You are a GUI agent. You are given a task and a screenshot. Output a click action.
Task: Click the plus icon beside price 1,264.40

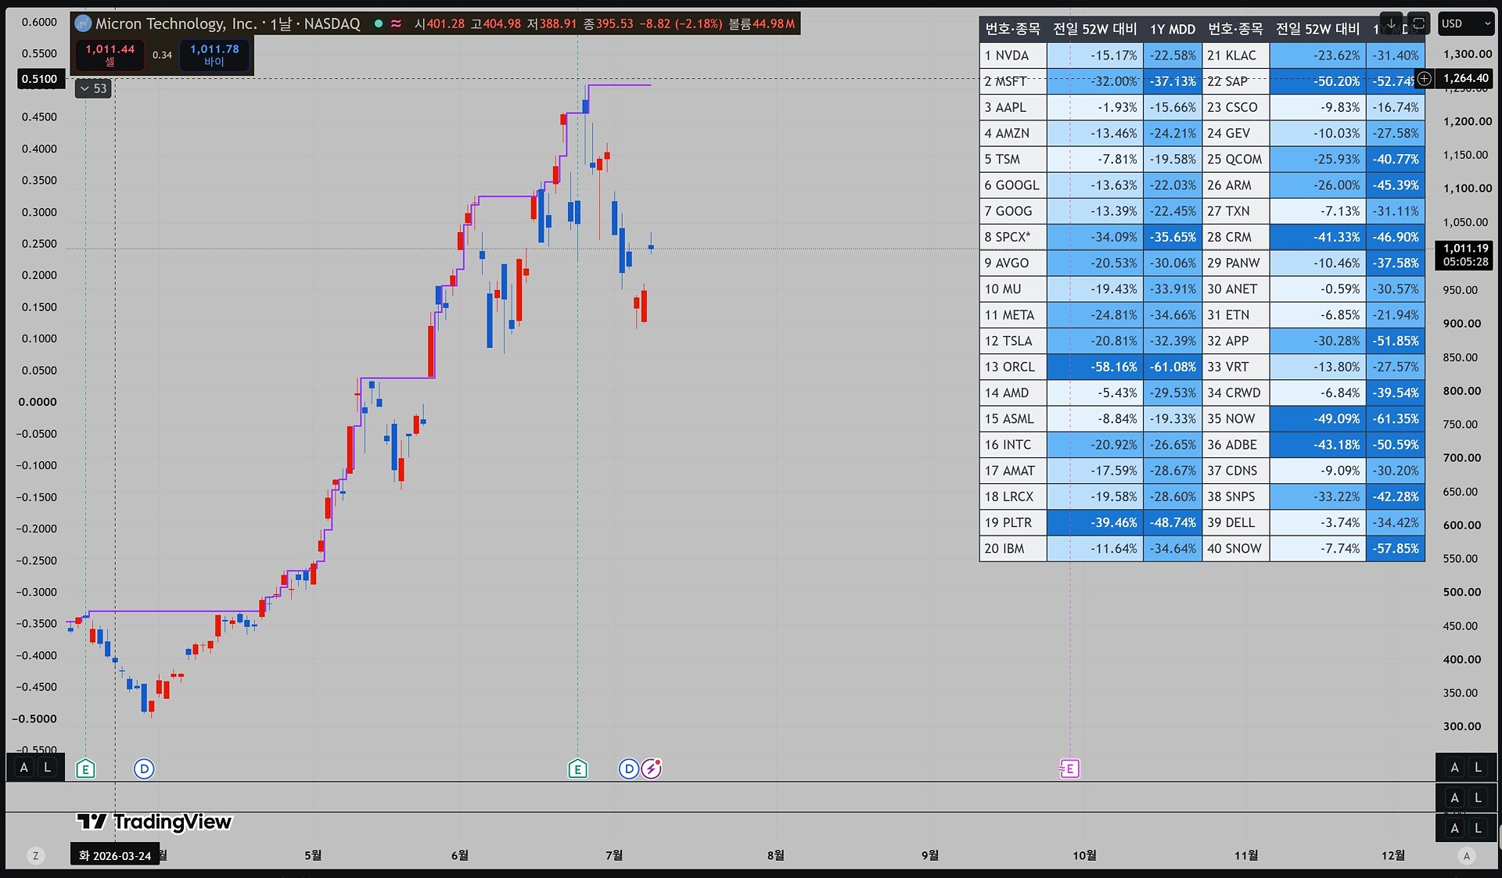1425,78
